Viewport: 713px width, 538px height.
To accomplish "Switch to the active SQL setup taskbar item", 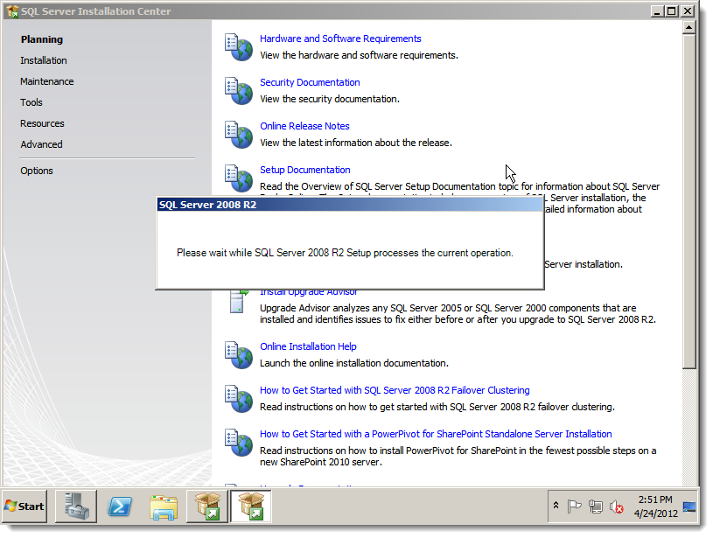I will [x=251, y=507].
